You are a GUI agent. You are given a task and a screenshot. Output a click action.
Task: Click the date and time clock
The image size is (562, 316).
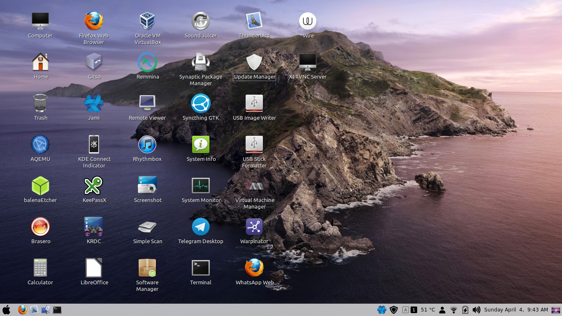516,310
